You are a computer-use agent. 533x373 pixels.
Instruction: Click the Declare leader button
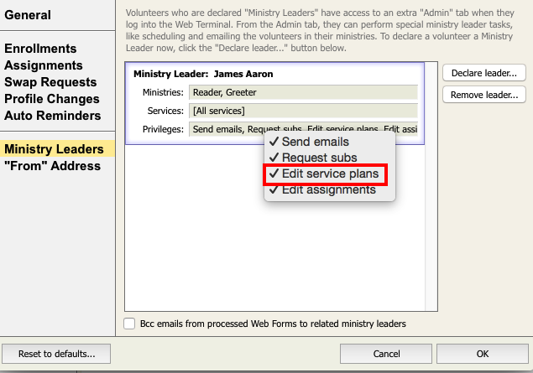coord(483,73)
